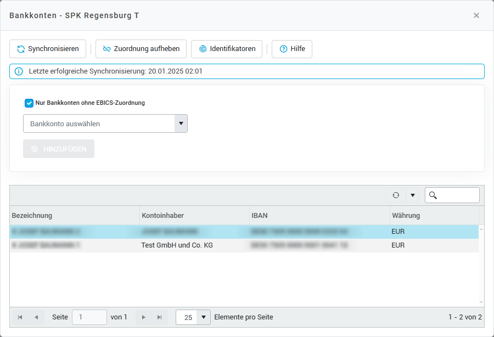Image resolution: width=494 pixels, height=337 pixels.
Task: Open Identifikatoren via fingerprint icon
Action: (227, 49)
